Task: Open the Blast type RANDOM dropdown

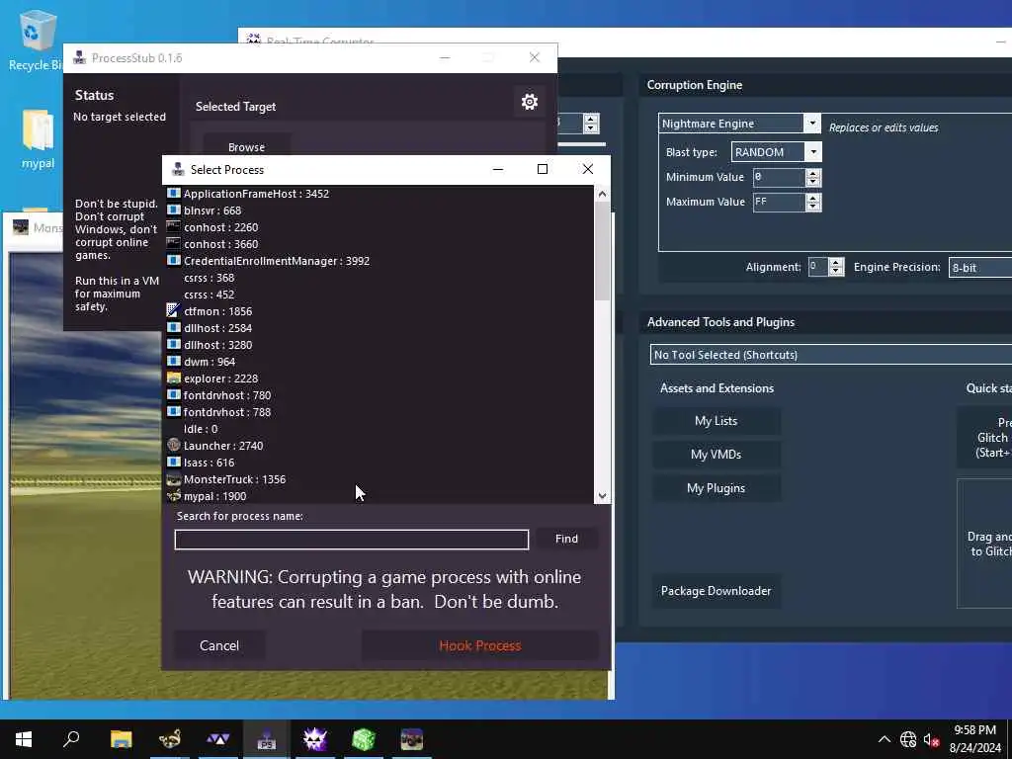Action: point(813,152)
